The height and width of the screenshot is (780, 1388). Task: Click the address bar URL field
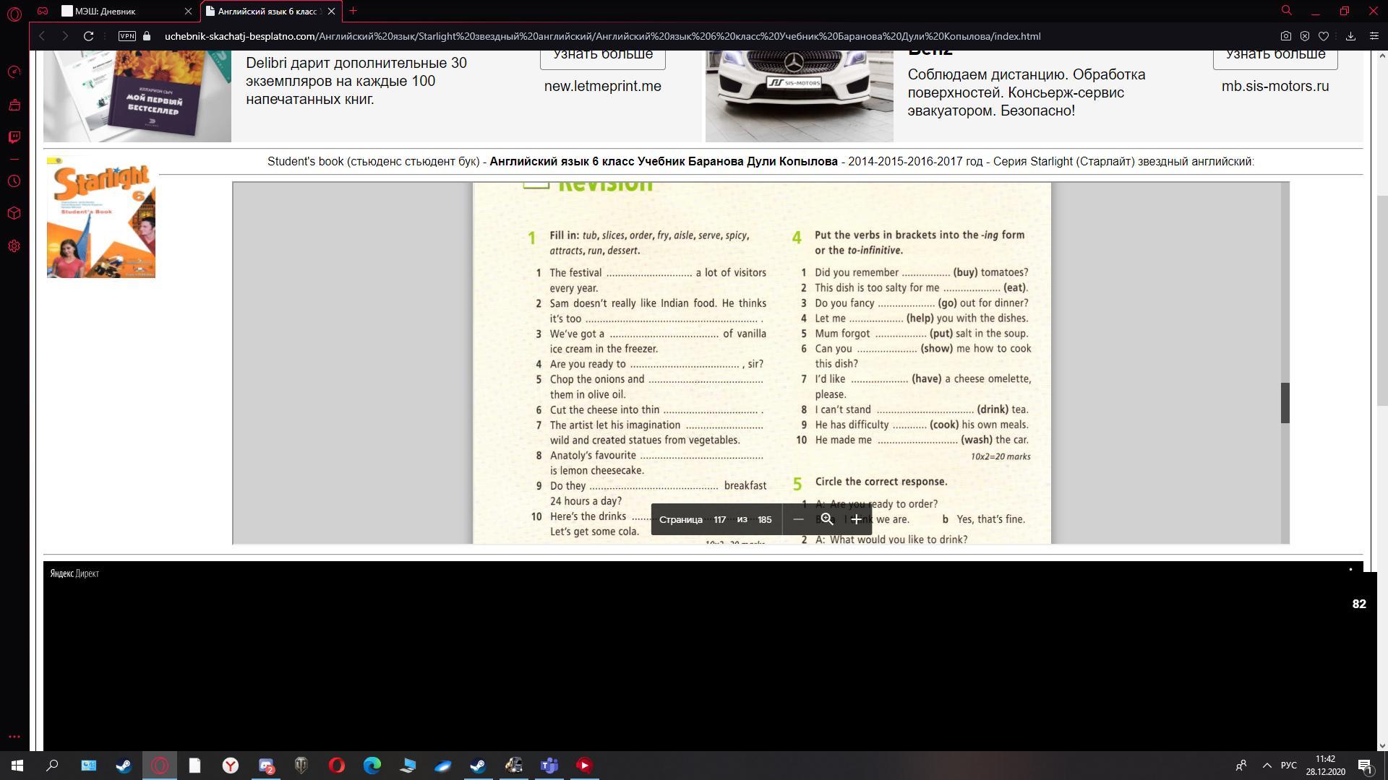(x=603, y=36)
